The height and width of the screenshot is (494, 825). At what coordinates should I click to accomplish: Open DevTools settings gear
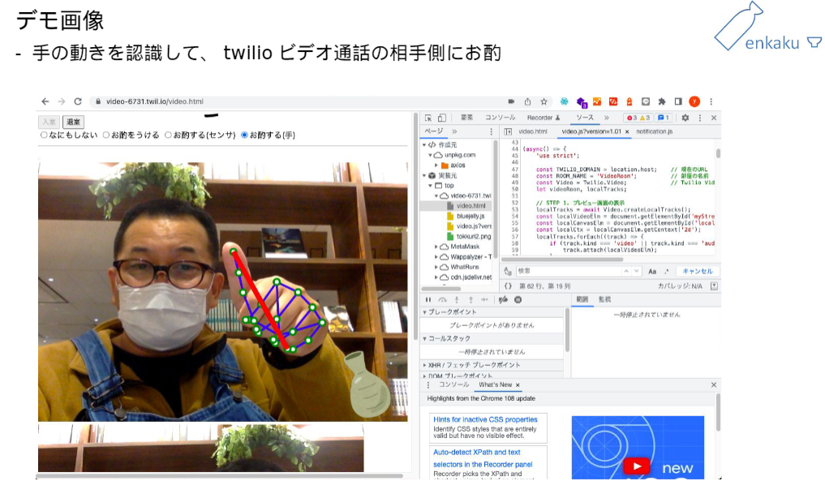685,118
